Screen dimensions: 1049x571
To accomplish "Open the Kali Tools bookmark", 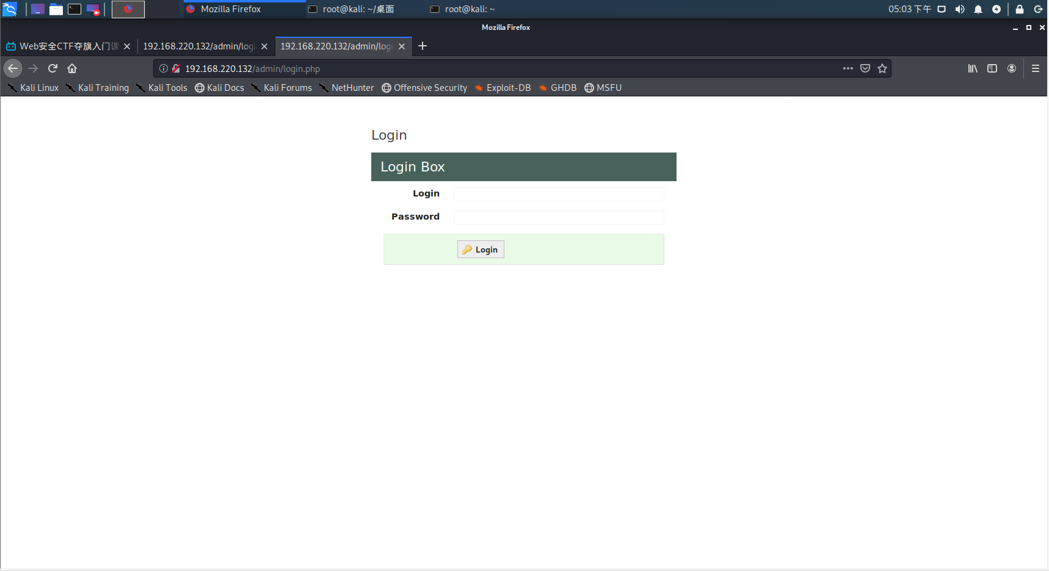I will (x=162, y=88).
